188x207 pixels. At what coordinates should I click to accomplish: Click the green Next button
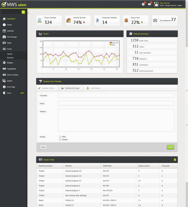tap(171, 147)
